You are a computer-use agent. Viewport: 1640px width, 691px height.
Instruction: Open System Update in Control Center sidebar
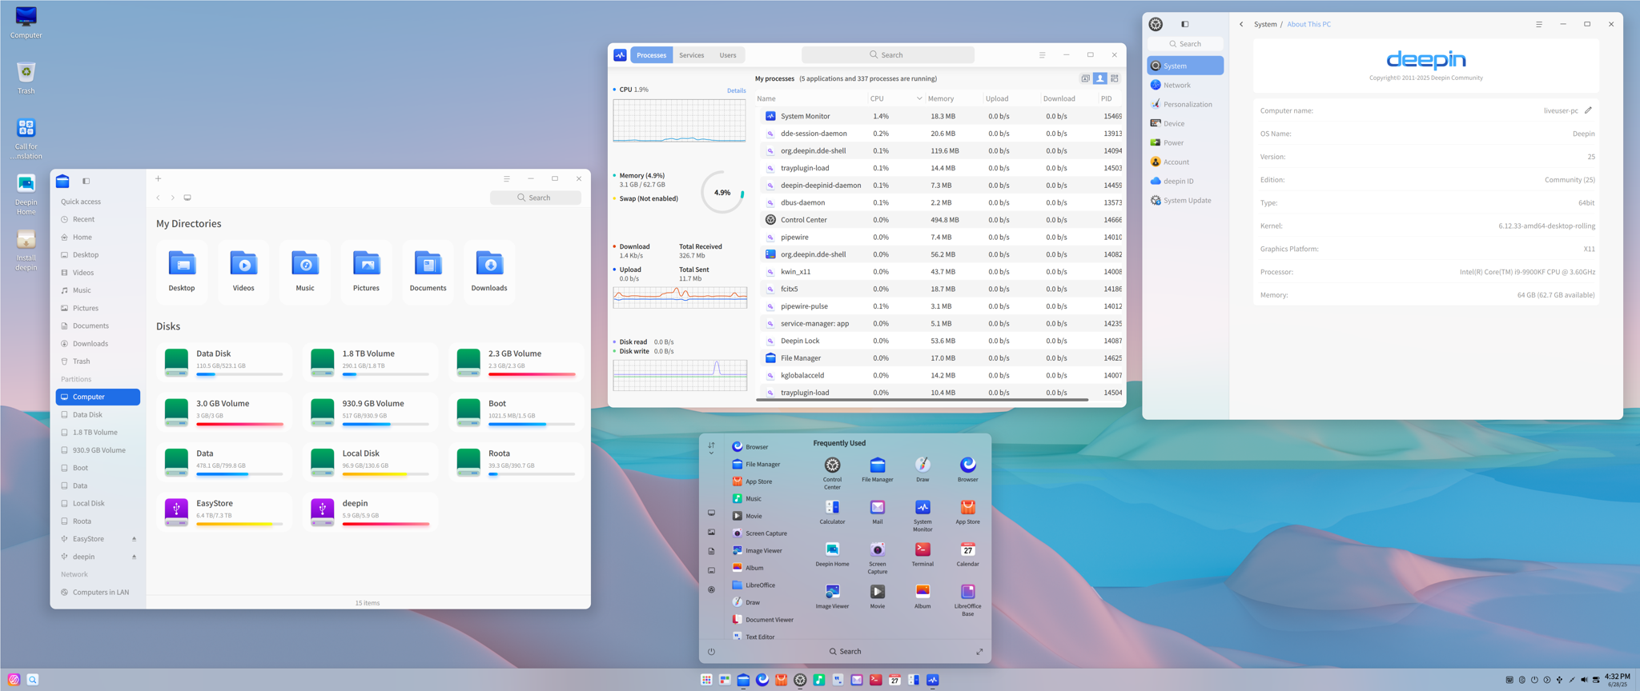coord(1185,200)
